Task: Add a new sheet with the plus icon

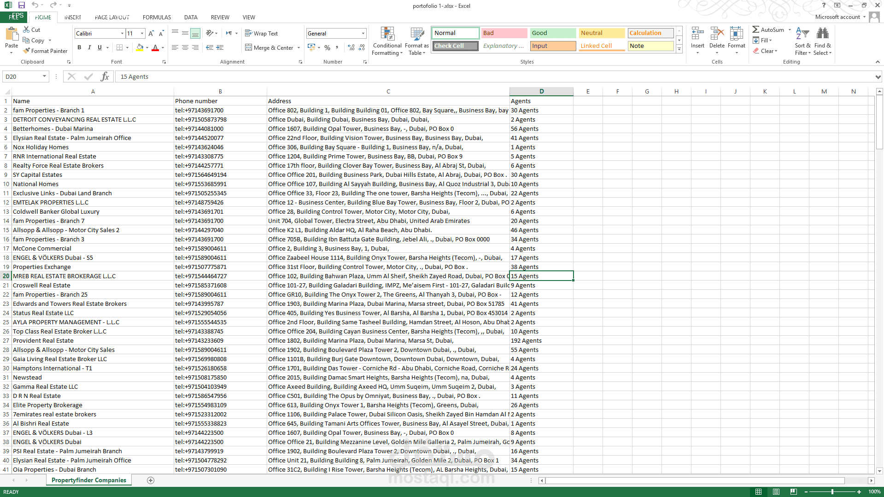Action: [x=150, y=480]
